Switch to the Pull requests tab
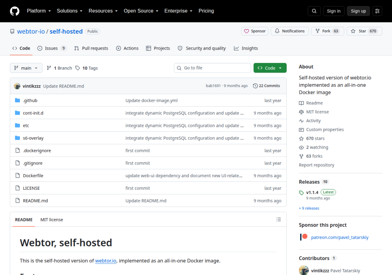 pos(91,49)
